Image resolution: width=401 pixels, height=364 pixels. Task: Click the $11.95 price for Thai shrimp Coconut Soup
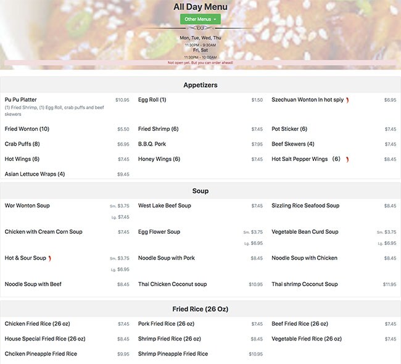click(389, 285)
